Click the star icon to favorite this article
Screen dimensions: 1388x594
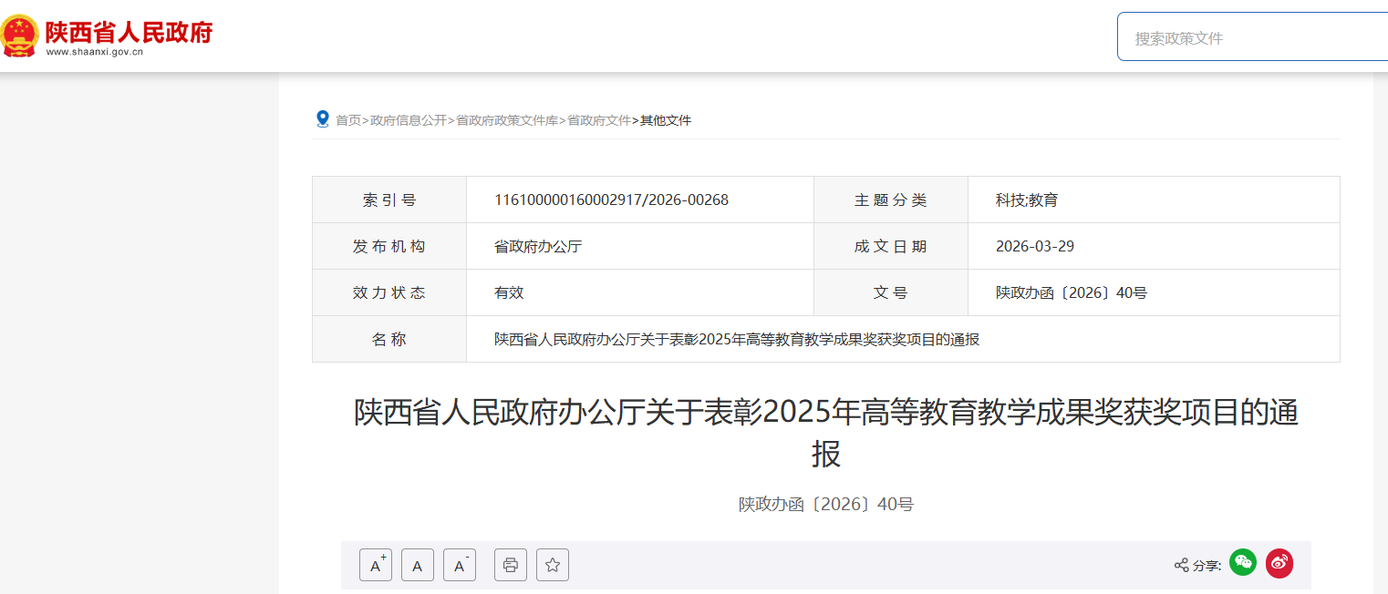click(x=552, y=564)
